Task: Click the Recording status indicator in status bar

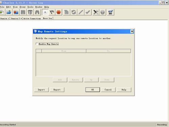Action: tap(162, 125)
